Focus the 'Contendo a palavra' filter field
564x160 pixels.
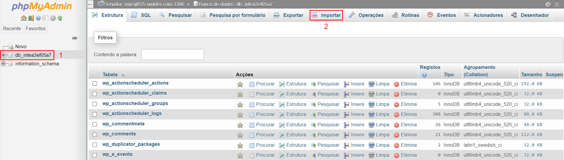tap(172, 55)
